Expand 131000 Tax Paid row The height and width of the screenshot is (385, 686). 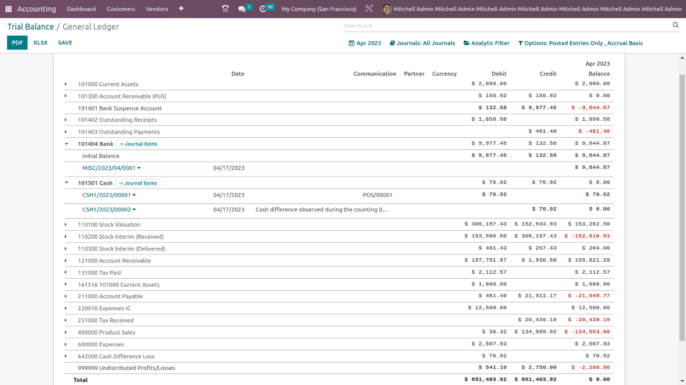66,272
